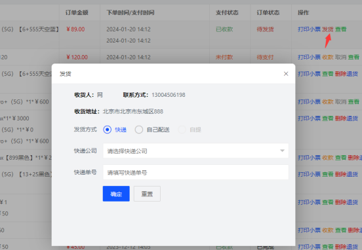Click 收款 in the 【899黑色】 order row
Screen dimensions: 362x250
pyautogui.click(x=328, y=158)
